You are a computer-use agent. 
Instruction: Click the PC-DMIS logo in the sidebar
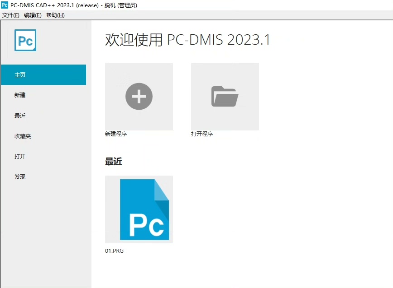(x=25, y=40)
